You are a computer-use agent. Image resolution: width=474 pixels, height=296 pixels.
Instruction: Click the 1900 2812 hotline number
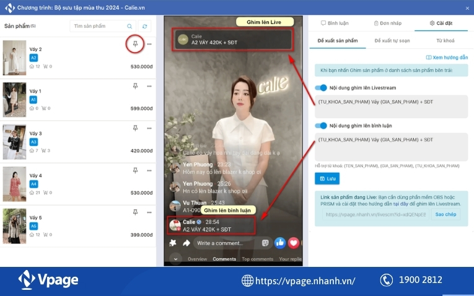(421, 280)
